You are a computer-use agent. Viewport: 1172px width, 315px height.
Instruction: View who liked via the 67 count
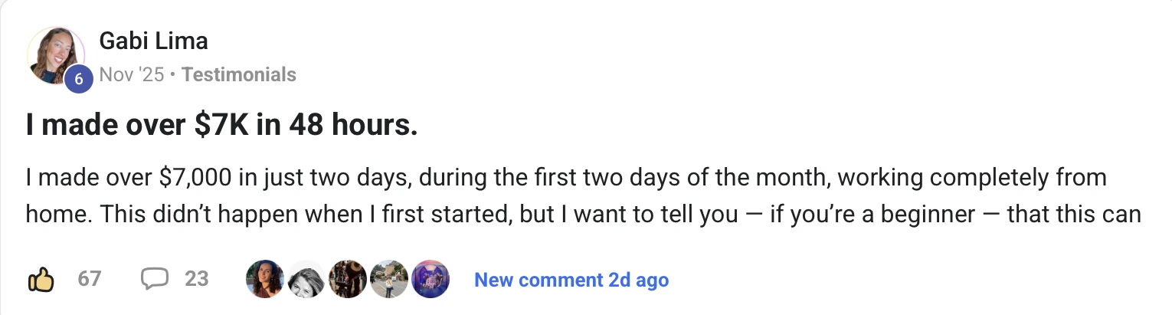click(x=90, y=279)
